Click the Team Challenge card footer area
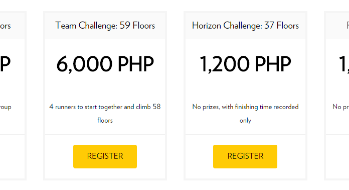This screenshot has width=349, height=190. pos(105,156)
